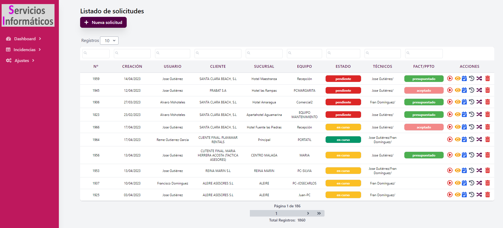Select page 1 in pagination
Screen dimensions: 503x228
pyautogui.click(x=276, y=213)
